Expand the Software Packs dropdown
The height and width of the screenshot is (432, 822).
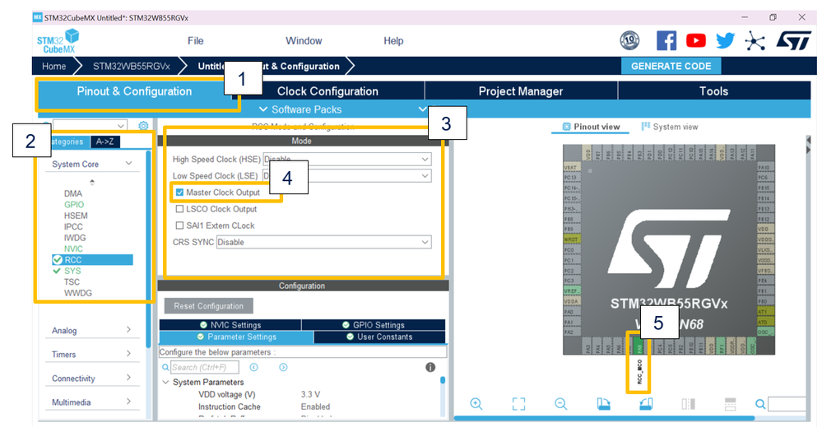click(x=300, y=109)
